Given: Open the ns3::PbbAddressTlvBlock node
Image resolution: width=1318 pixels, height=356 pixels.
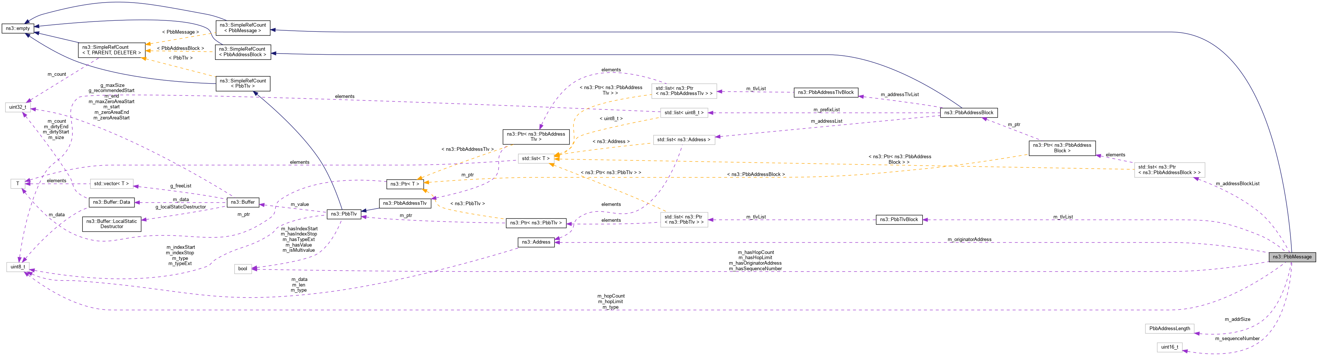Looking at the screenshot, I should coord(826,93).
